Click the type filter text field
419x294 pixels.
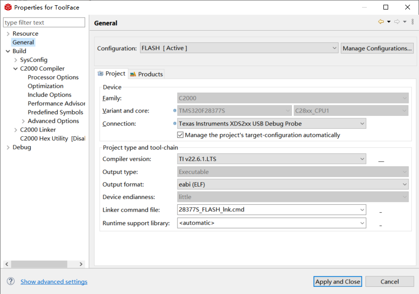pyautogui.click(x=44, y=22)
